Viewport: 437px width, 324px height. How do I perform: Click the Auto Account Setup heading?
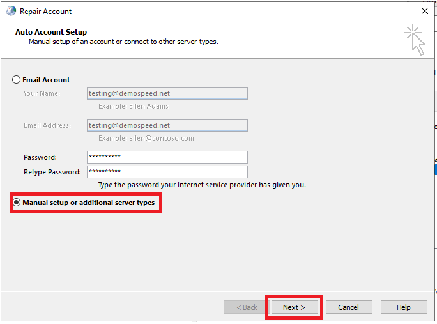point(51,32)
